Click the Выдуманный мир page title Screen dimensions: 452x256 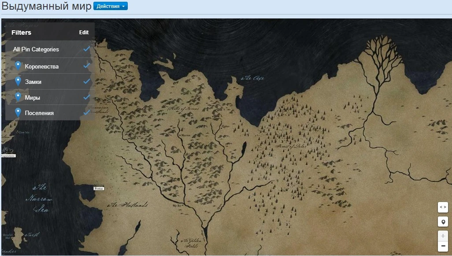click(x=46, y=6)
